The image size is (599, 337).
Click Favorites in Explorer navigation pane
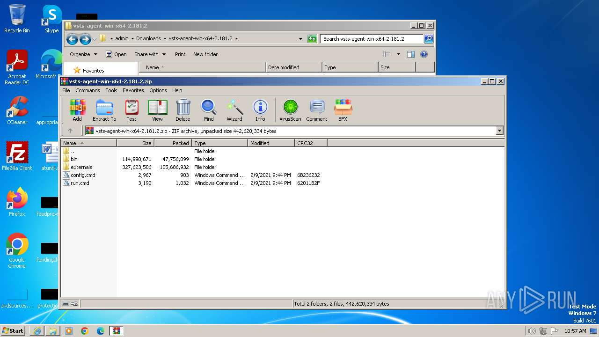click(93, 71)
